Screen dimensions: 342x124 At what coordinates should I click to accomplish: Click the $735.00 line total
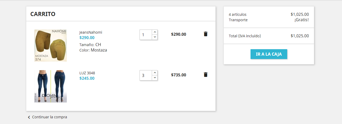pos(179,75)
